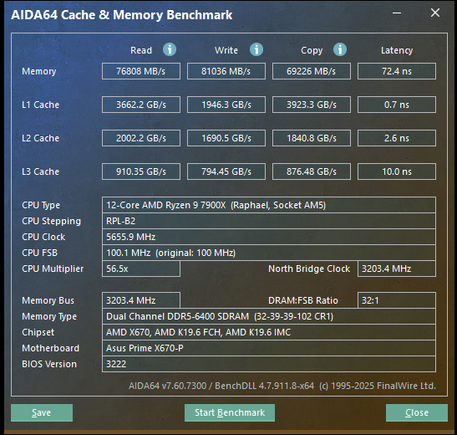Screen dimensions: 457x435
Task: Select the Memory Copy 69226 MB/s field
Action: pyautogui.click(x=312, y=71)
